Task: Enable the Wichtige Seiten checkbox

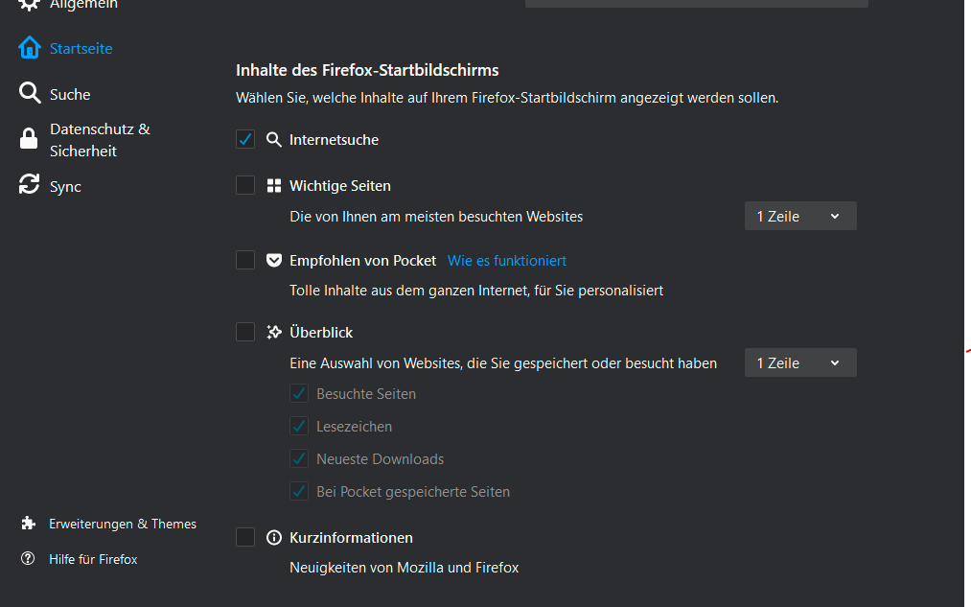Action: (245, 185)
